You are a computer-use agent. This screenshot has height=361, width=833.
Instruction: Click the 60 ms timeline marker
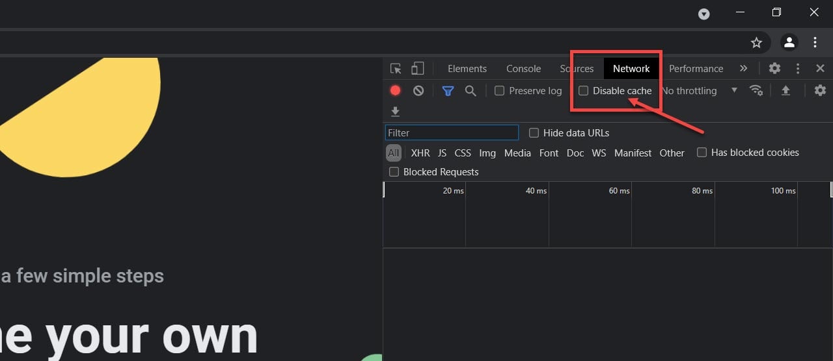[x=620, y=191]
